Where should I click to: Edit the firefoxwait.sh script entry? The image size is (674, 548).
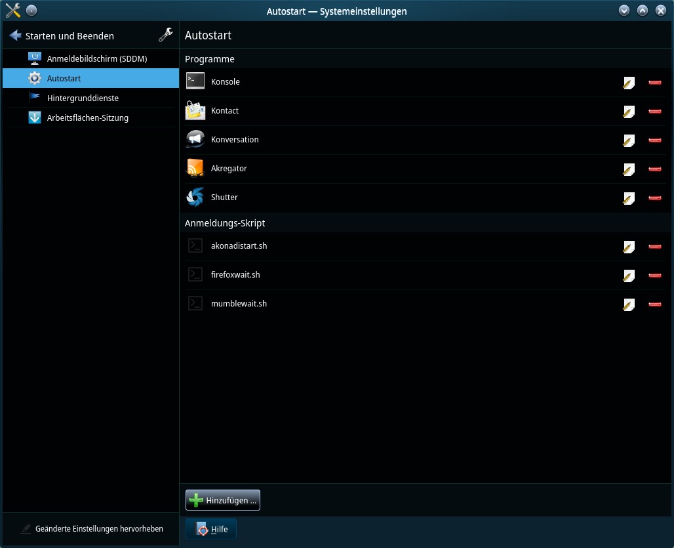[629, 275]
